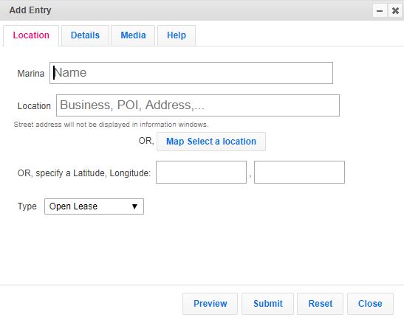Click the Marina field label
The image size is (404, 320).
[31, 74]
